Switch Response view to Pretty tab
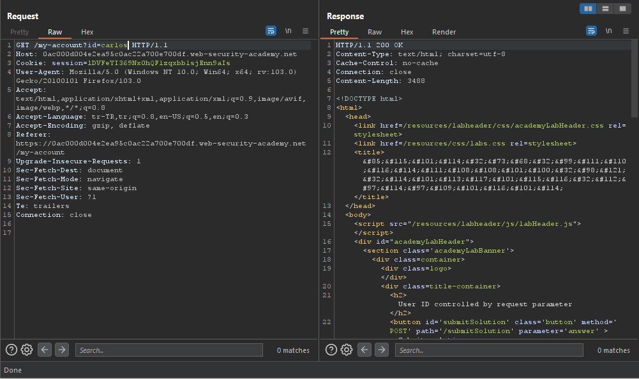 pos(340,32)
